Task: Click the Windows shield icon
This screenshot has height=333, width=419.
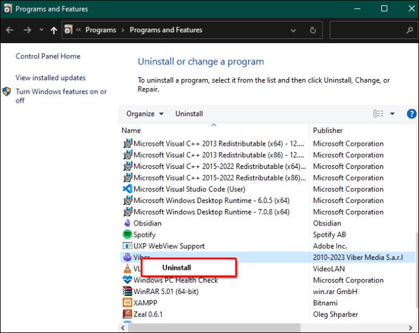Action: point(7,92)
